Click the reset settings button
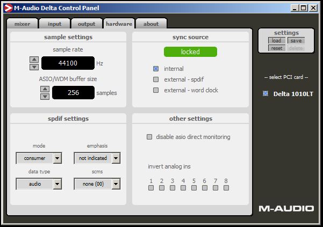 (x=276, y=48)
